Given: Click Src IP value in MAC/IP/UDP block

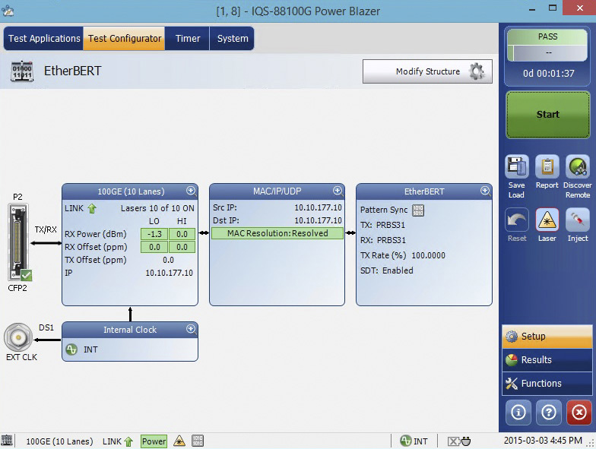Looking at the screenshot, I should click(318, 207).
